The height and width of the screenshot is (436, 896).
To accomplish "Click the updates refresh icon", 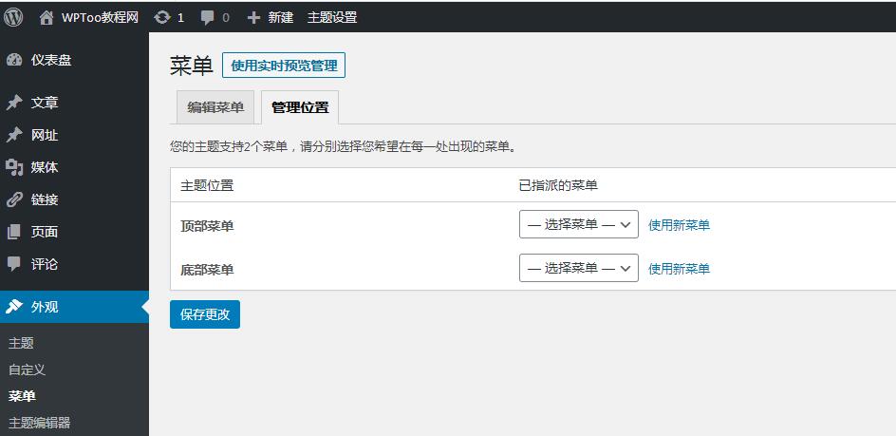I will pyautogui.click(x=162, y=17).
